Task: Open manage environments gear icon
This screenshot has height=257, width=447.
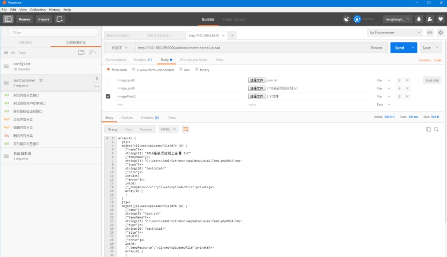Action: tap(440, 33)
